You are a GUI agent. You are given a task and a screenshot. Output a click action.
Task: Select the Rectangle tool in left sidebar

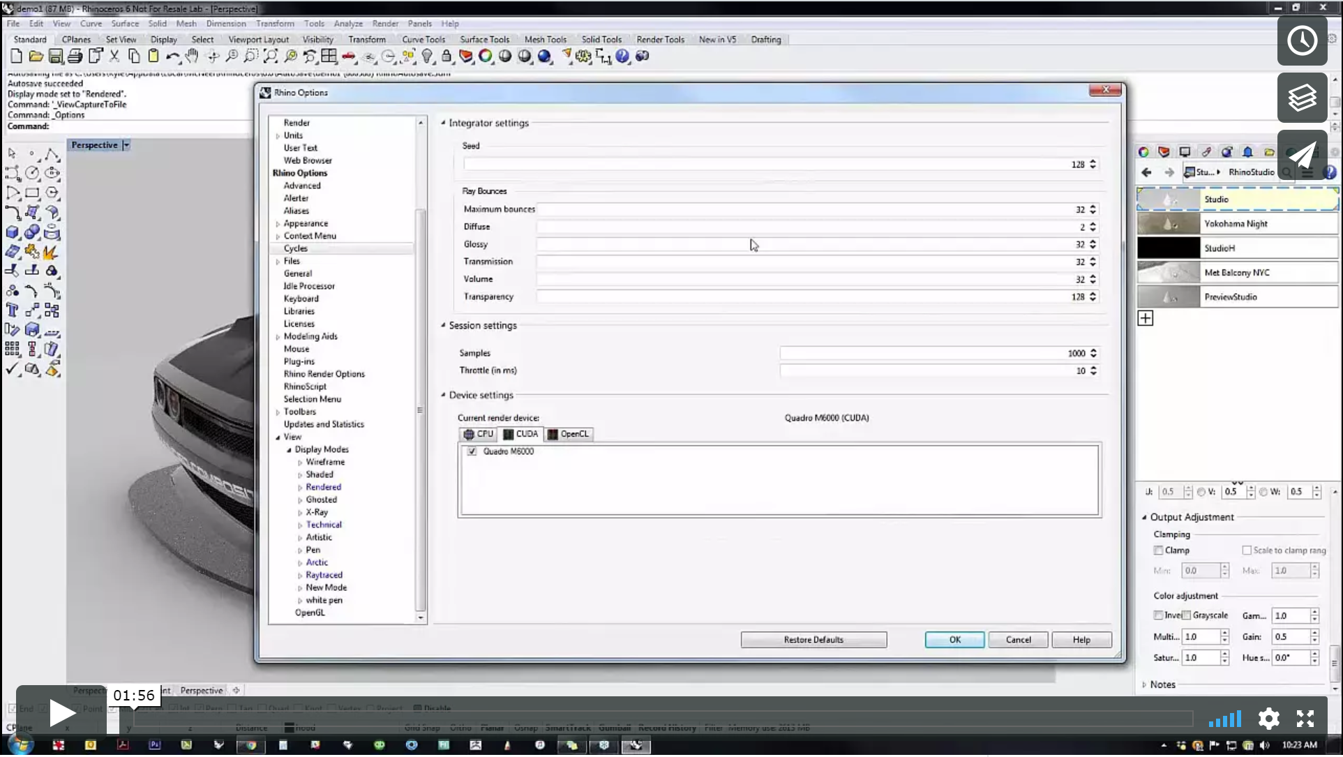32,193
